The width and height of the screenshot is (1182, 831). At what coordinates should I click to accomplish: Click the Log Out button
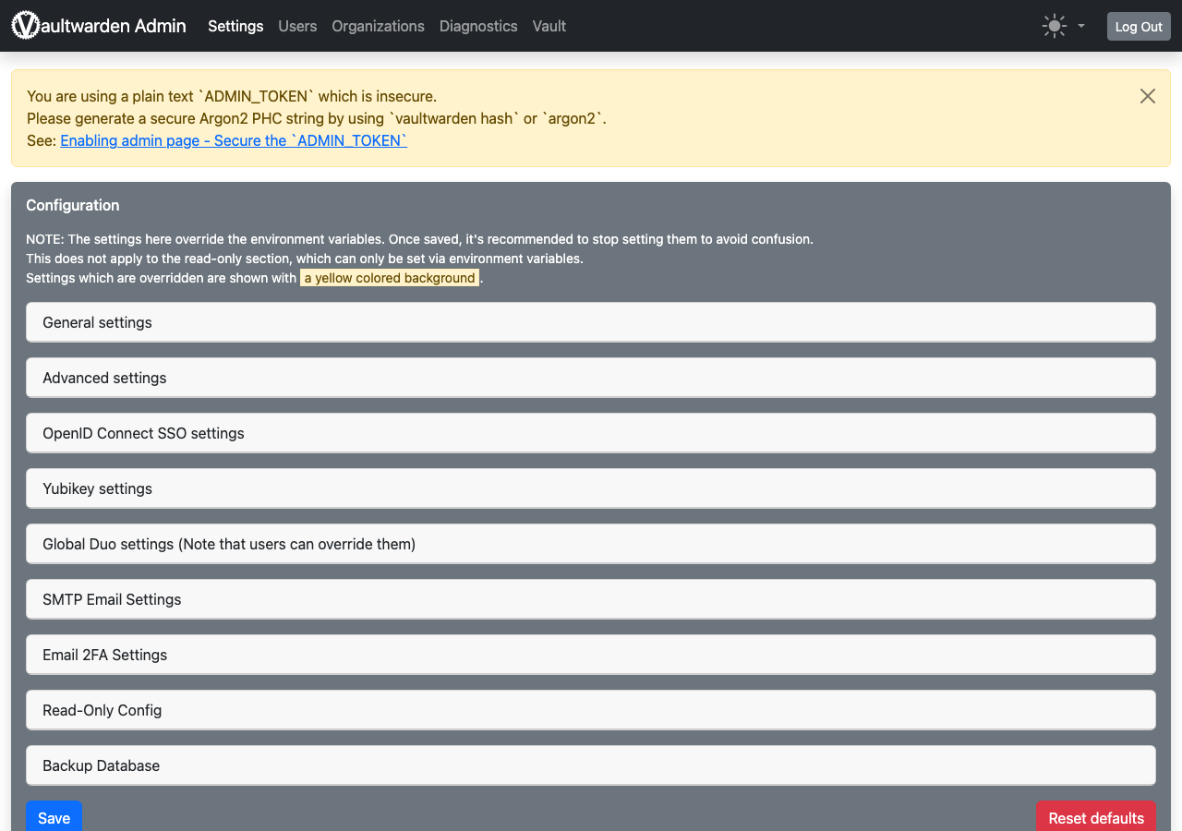pos(1139,26)
